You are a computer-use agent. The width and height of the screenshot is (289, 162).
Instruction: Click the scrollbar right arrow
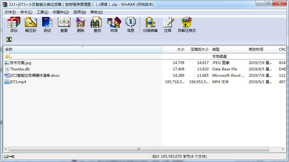click(283, 149)
